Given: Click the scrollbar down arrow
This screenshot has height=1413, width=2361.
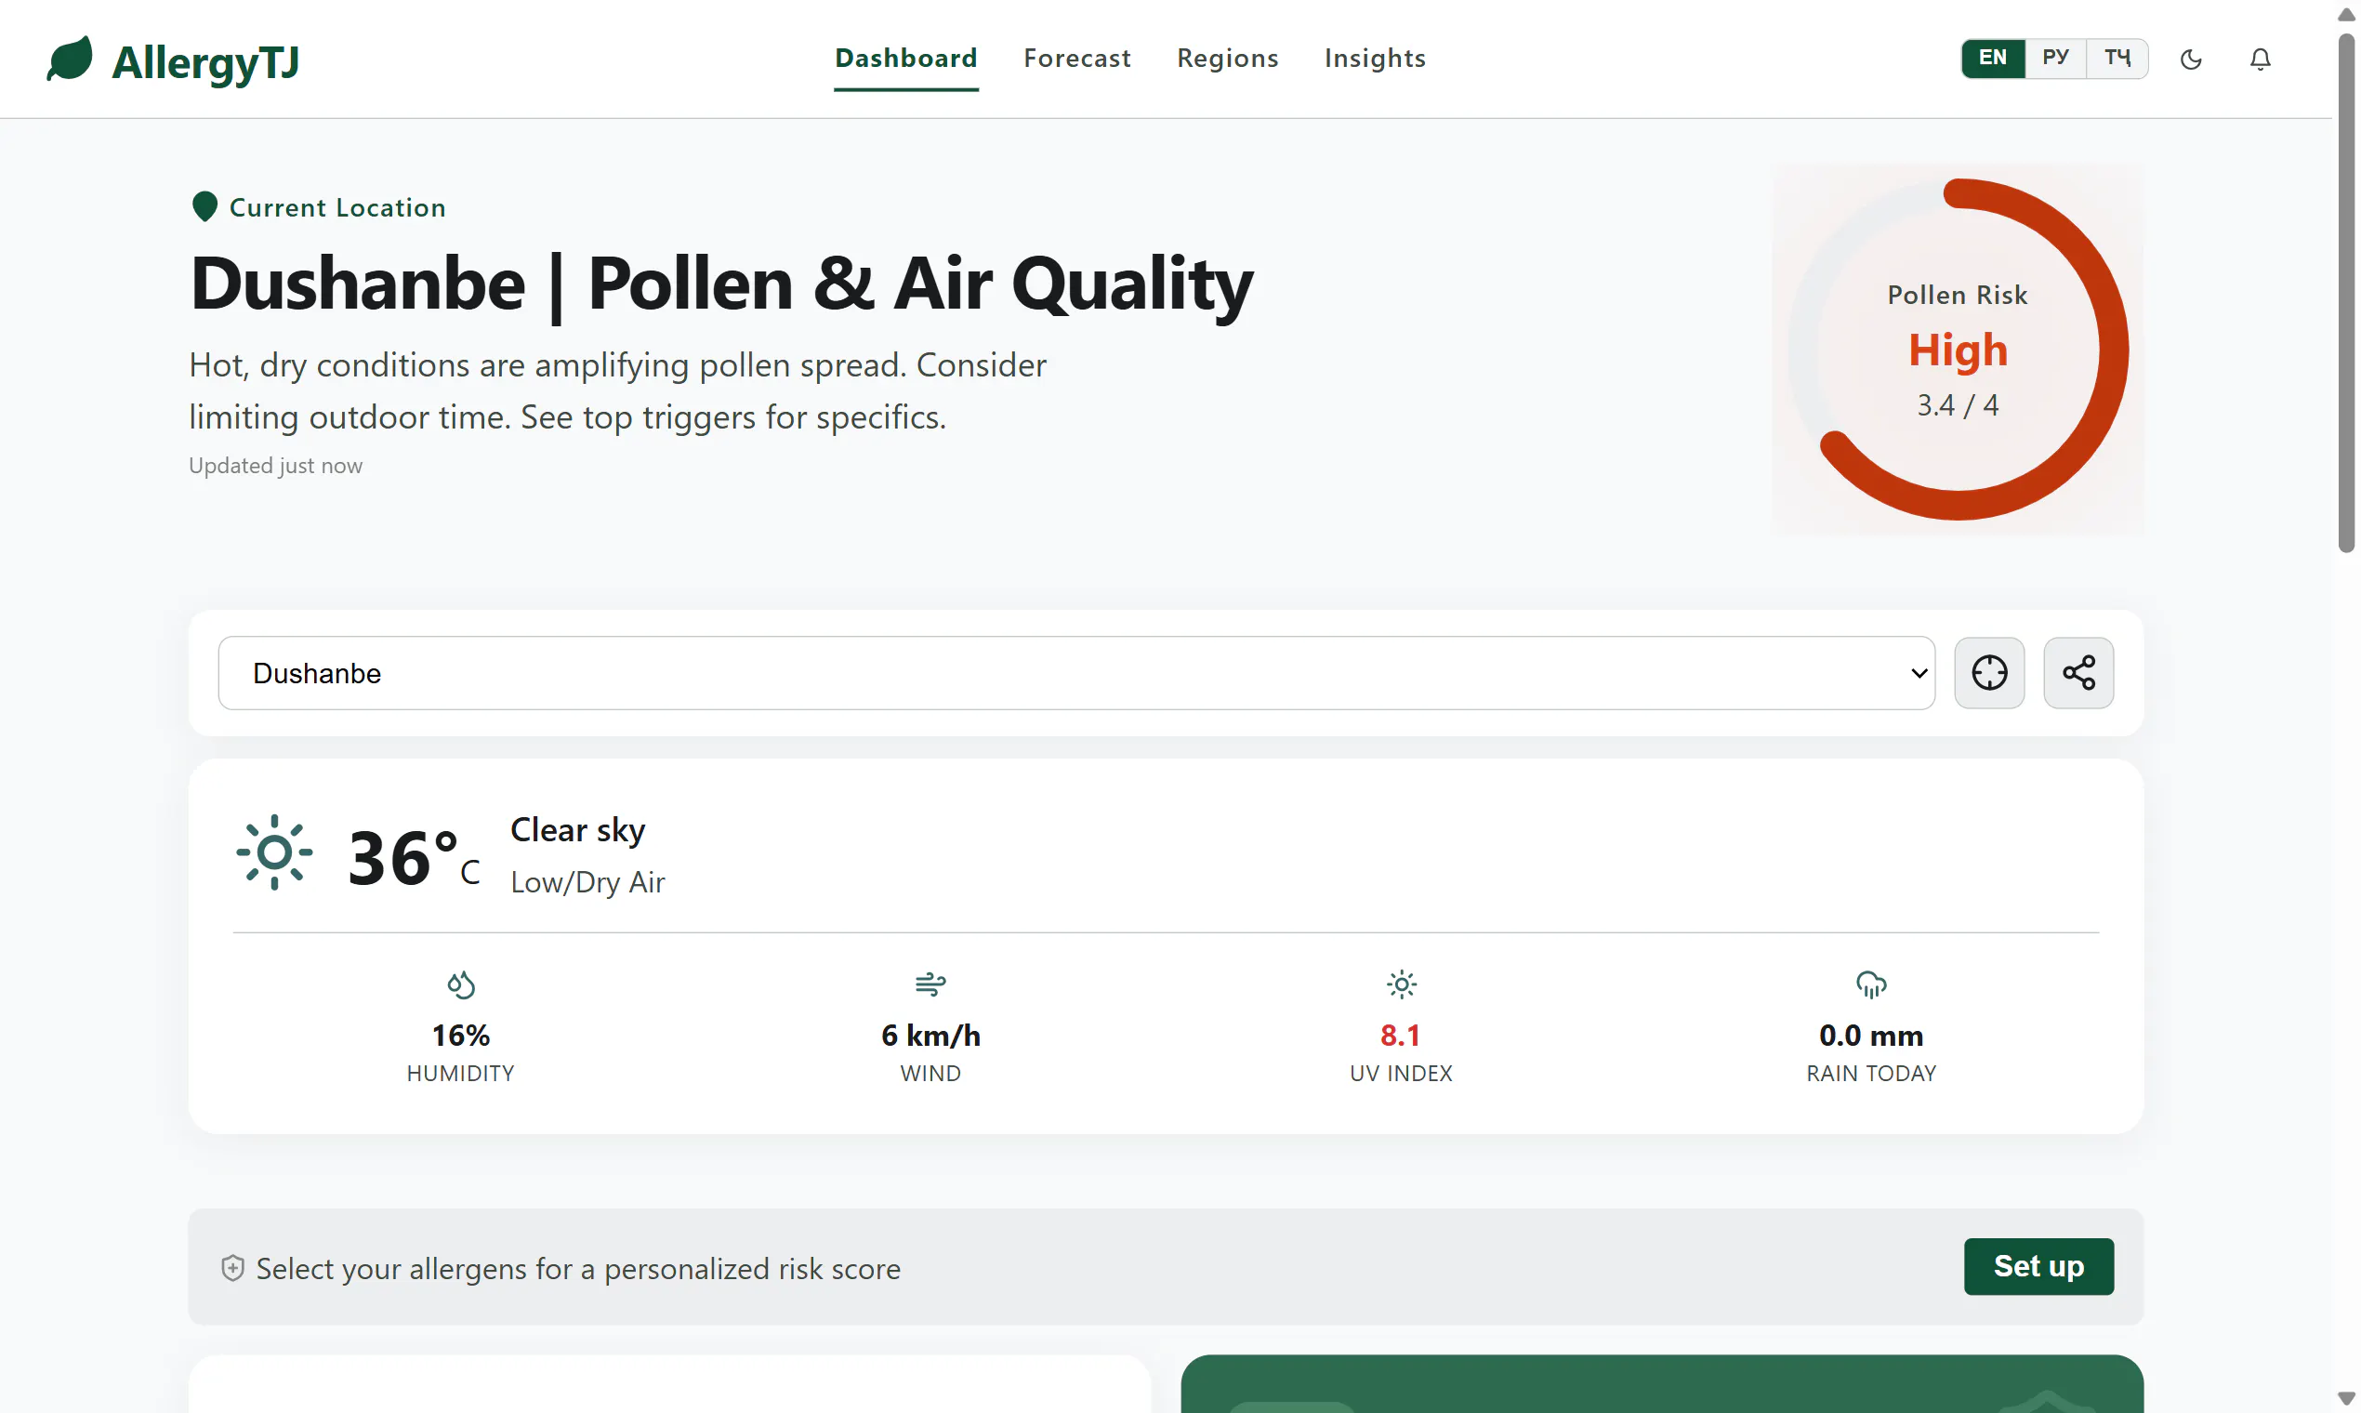Looking at the screenshot, I should (x=2346, y=1399).
